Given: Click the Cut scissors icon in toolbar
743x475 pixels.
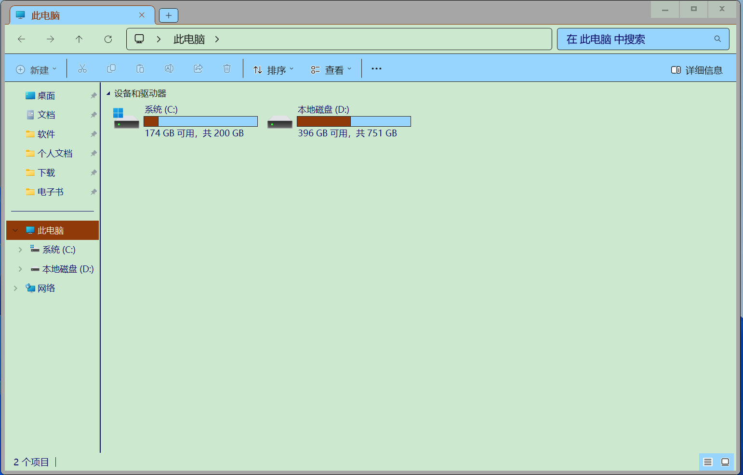Looking at the screenshot, I should (x=82, y=69).
